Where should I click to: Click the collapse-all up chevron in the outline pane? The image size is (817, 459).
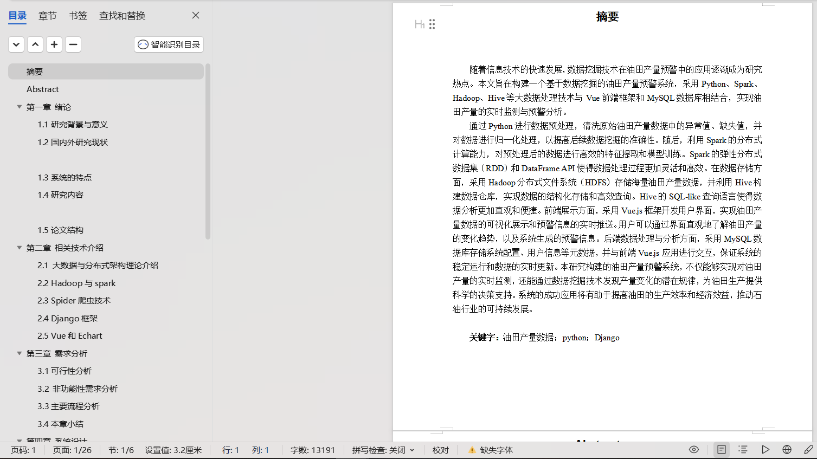(35, 44)
